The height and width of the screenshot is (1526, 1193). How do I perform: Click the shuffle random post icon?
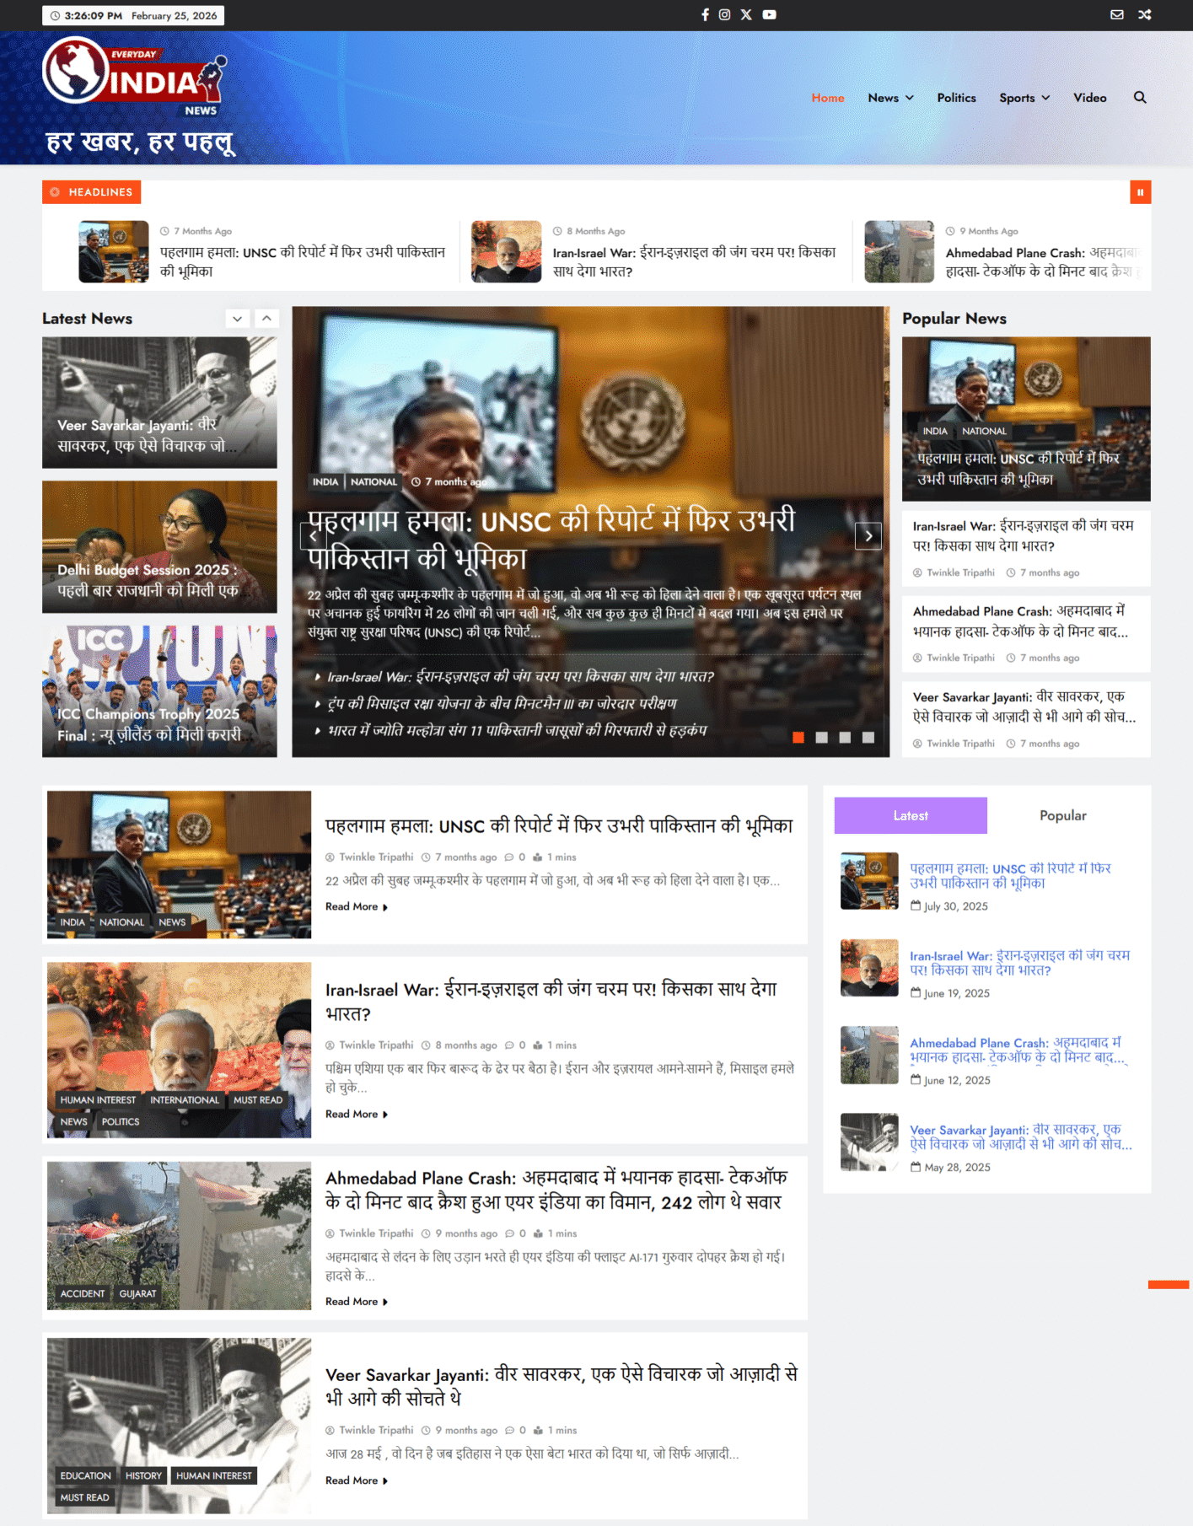coord(1144,15)
